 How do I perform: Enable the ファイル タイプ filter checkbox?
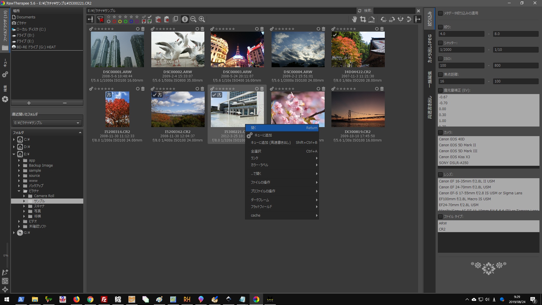click(x=440, y=217)
